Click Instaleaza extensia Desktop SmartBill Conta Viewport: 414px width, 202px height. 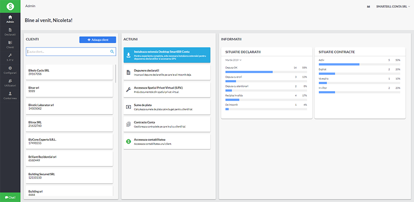[x=167, y=55]
